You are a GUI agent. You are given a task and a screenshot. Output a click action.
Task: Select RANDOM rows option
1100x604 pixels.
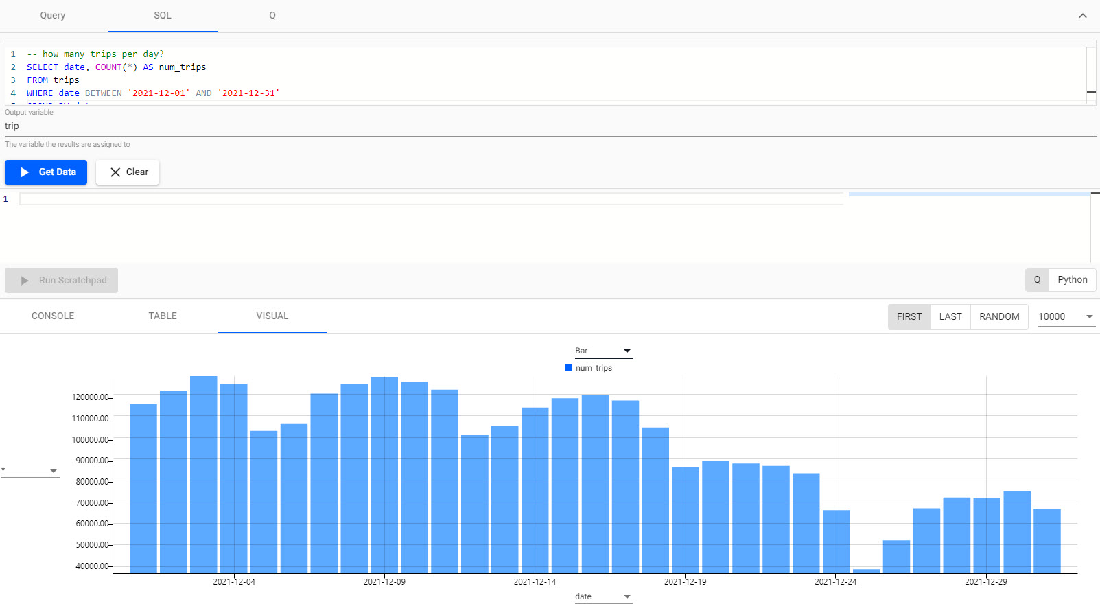pos(999,316)
